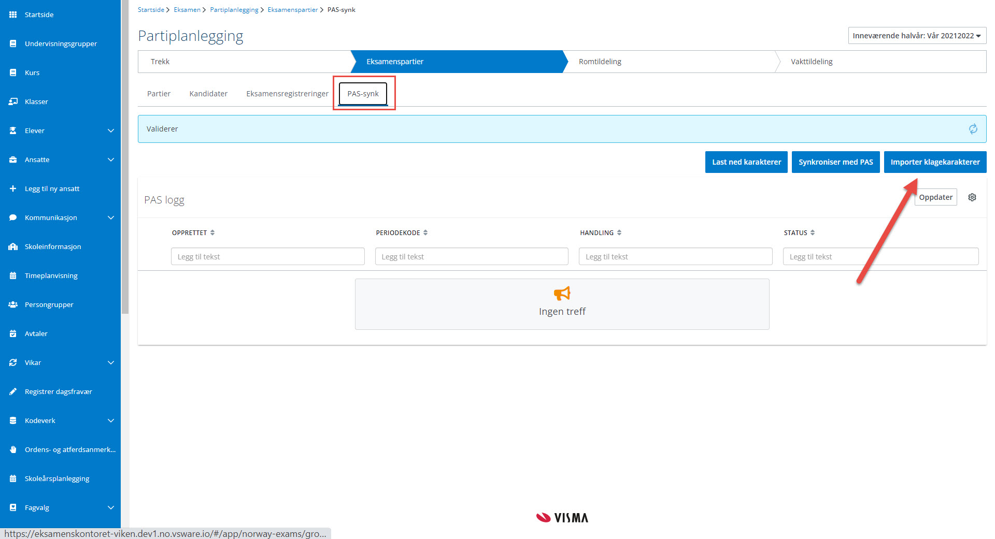Open Partiplanlegging breadcrumb link
This screenshot has height=539, width=995.
pyautogui.click(x=234, y=10)
